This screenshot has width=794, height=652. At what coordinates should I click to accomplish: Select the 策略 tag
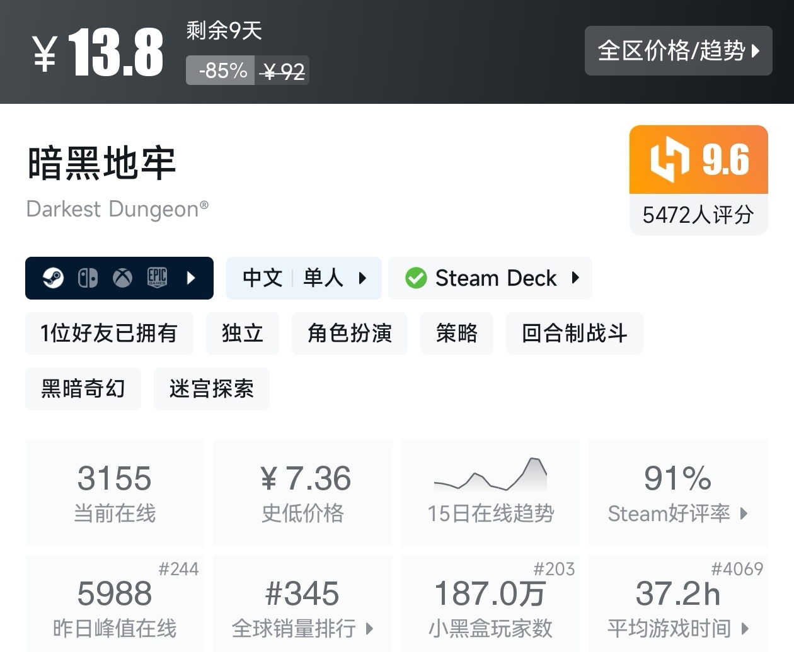pyautogui.click(x=457, y=333)
